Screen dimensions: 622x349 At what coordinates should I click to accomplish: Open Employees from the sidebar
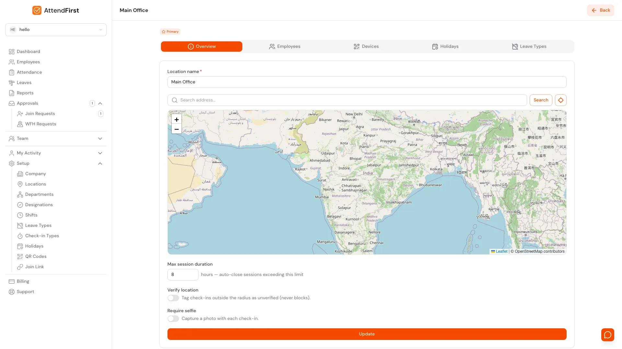(28, 62)
